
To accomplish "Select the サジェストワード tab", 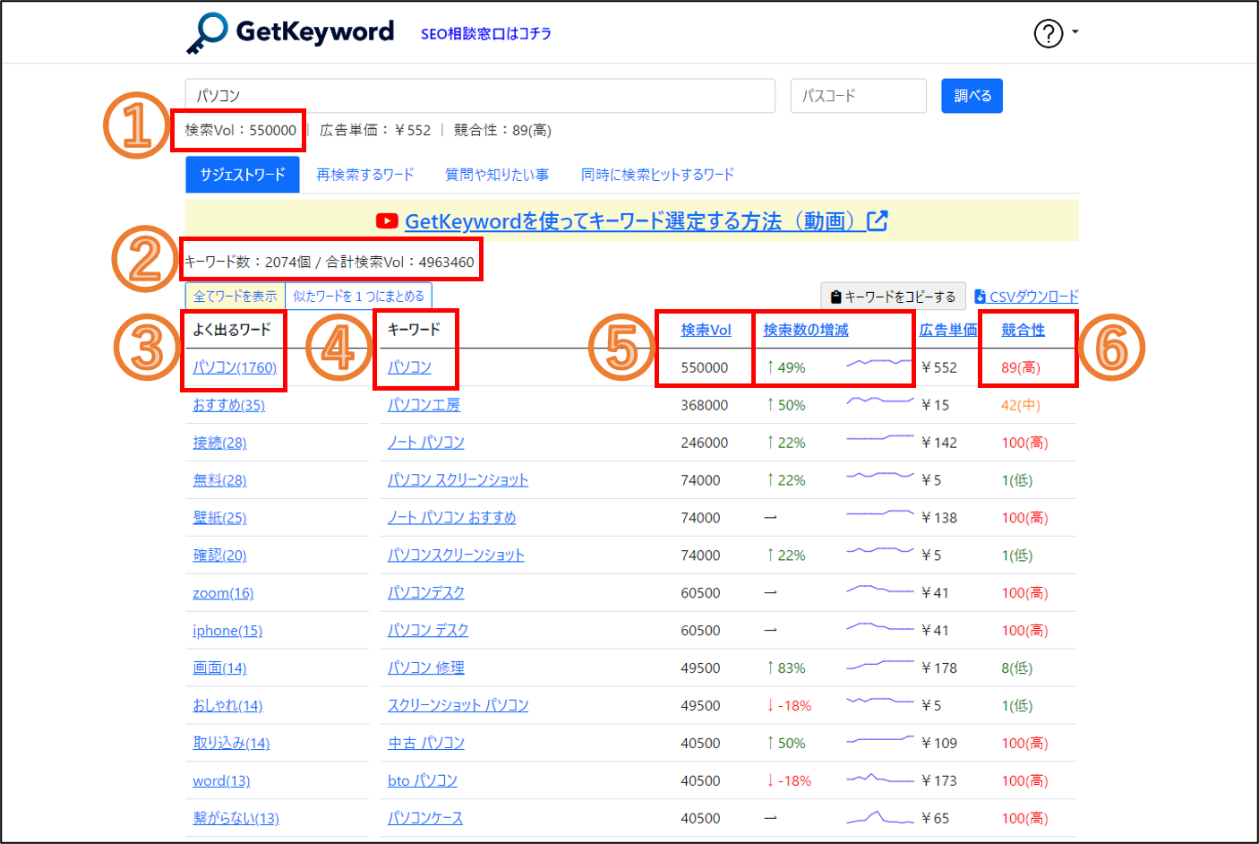I will tap(243, 175).
